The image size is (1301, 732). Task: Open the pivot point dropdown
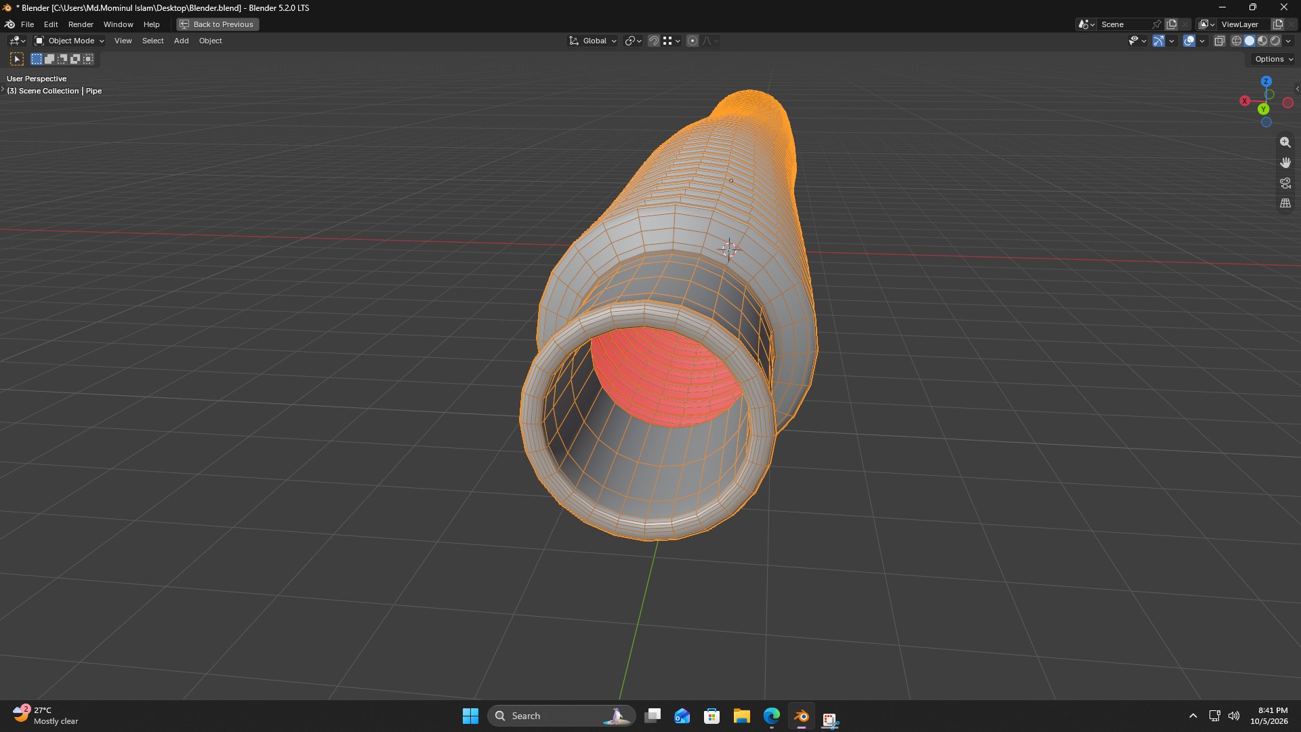633,41
